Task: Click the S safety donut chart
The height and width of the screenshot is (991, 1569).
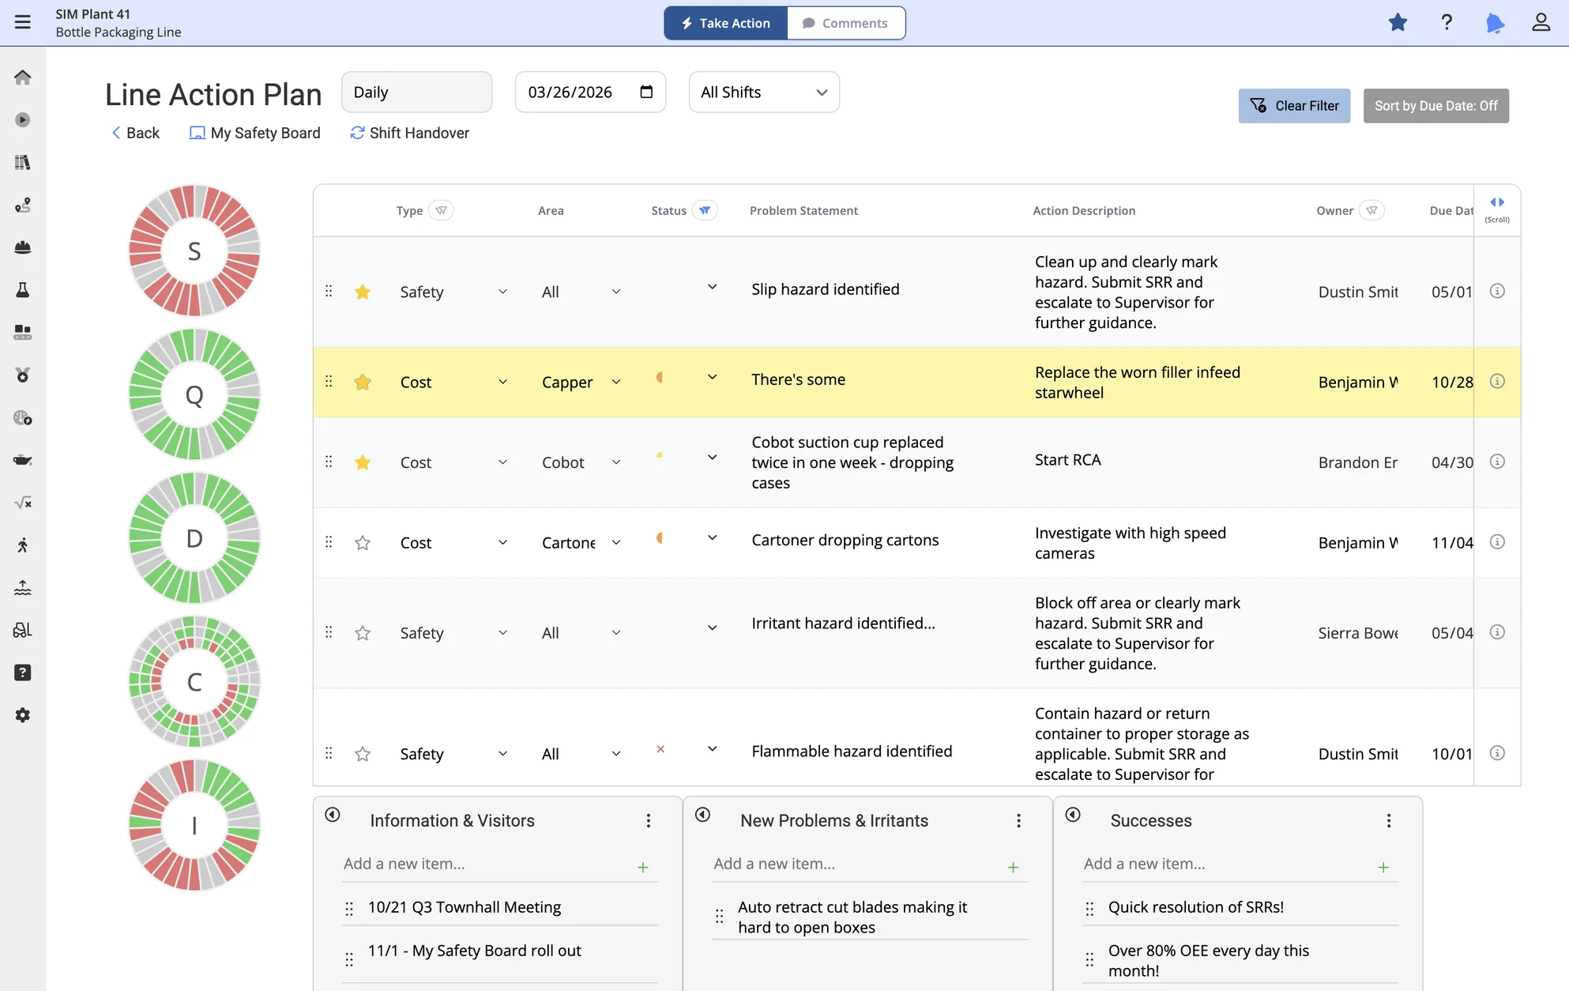Action: (194, 251)
